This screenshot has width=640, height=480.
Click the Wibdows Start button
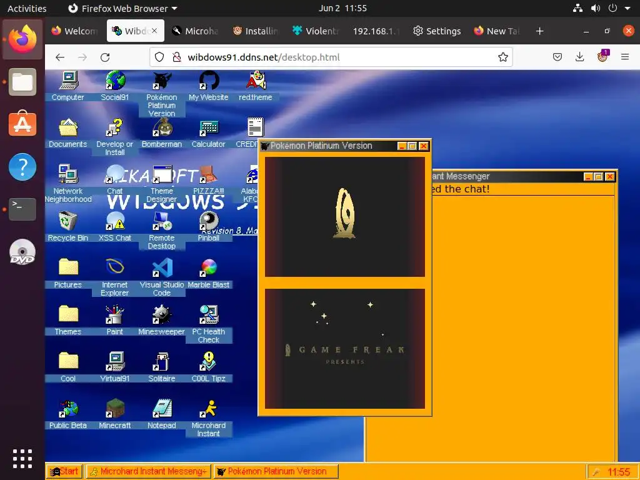[x=64, y=471]
